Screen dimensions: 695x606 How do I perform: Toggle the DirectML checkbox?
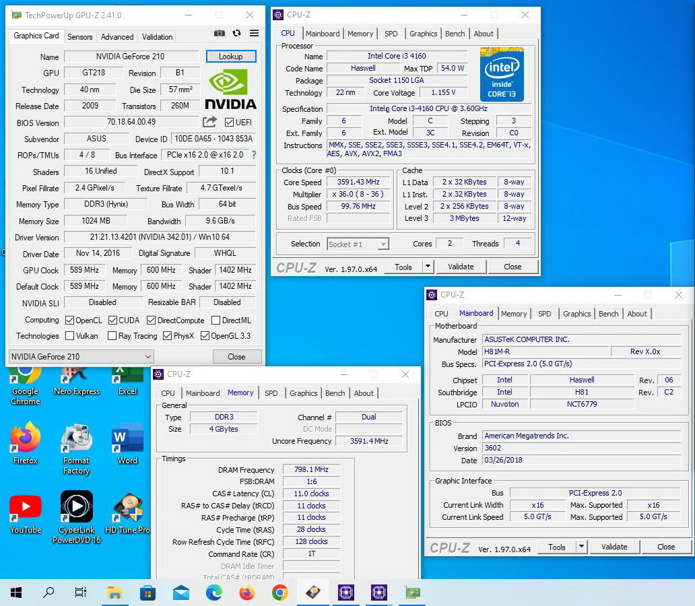(x=216, y=320)
